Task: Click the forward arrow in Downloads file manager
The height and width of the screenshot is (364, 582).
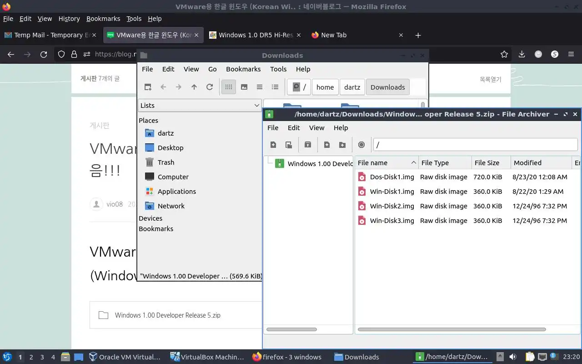Action: point(179,87)
